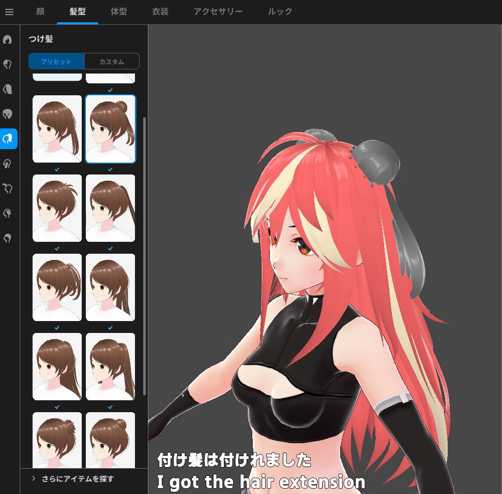
Task: Click the bottom-most hair category icon in sidebar
Action: point(8,238)
